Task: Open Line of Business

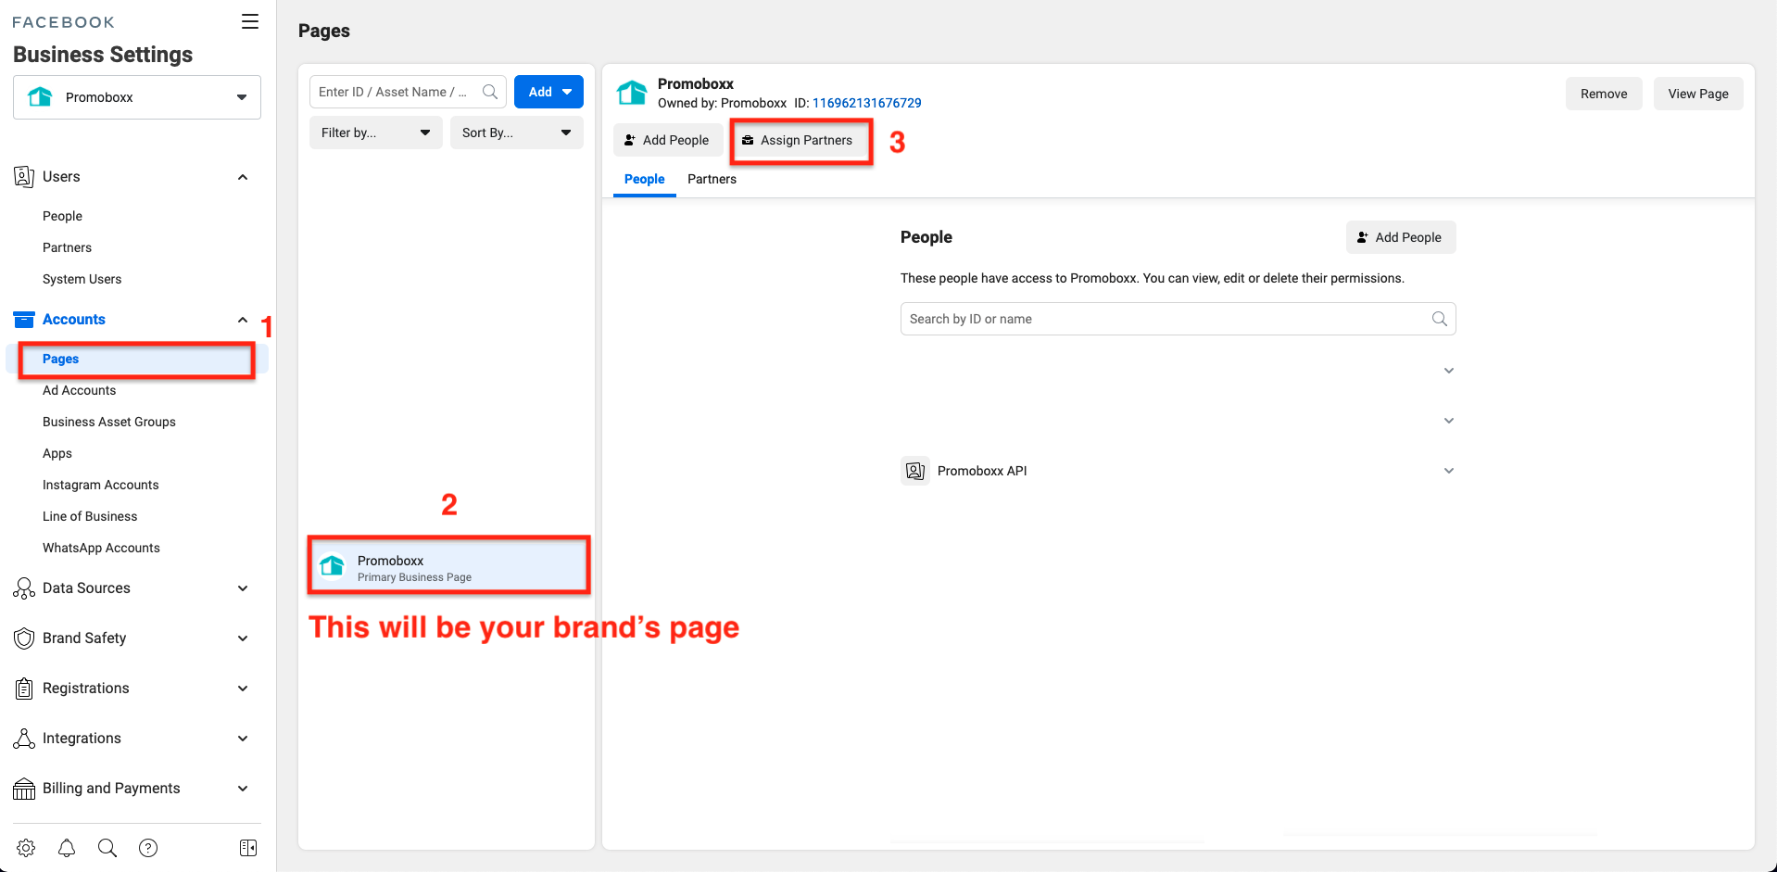Action: coord(89,516)
